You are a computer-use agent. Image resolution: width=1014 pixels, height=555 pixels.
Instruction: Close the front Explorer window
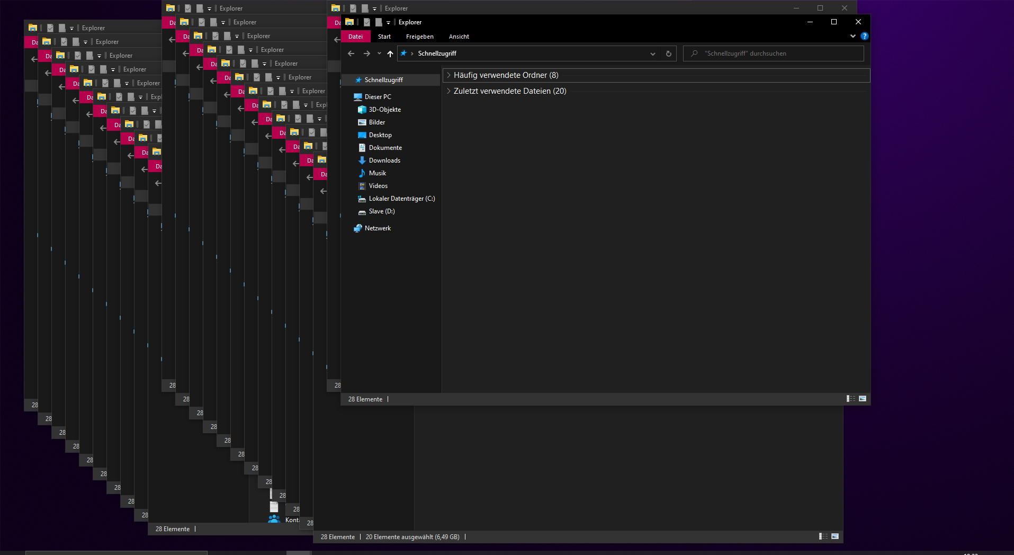858,22
